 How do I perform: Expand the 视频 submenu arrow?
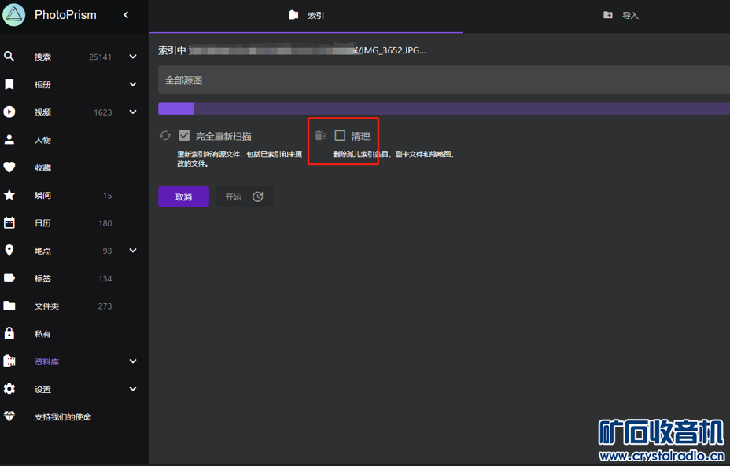[133, 112]
